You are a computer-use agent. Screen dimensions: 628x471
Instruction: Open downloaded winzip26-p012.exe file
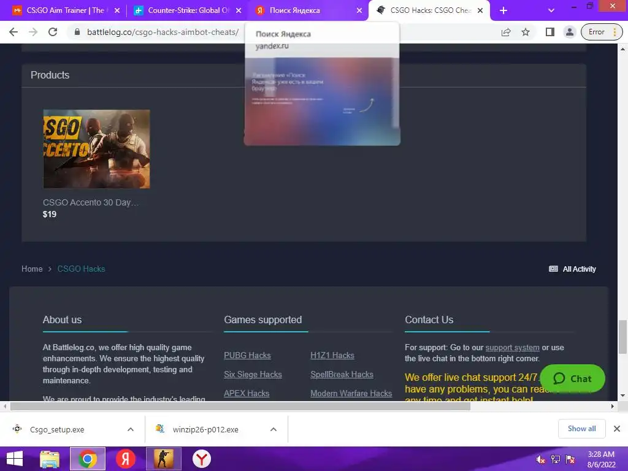[205, 429]
